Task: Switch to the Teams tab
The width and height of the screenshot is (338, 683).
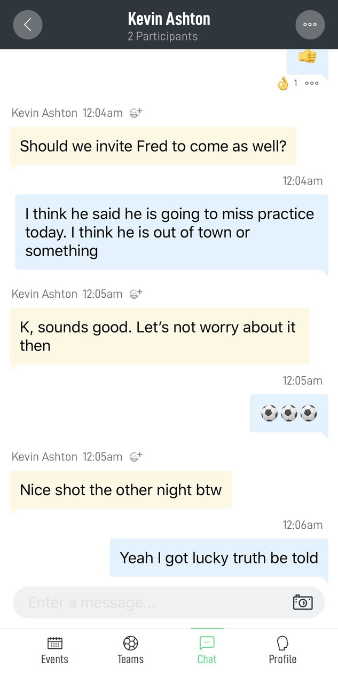Action: coord(130,650)
